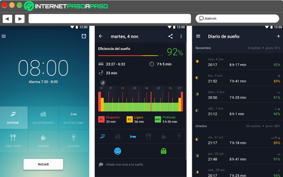283x177 pixels.
Task: Tap the timer icon beside 7 h 5 min
Action: click(x=152, y=64)
